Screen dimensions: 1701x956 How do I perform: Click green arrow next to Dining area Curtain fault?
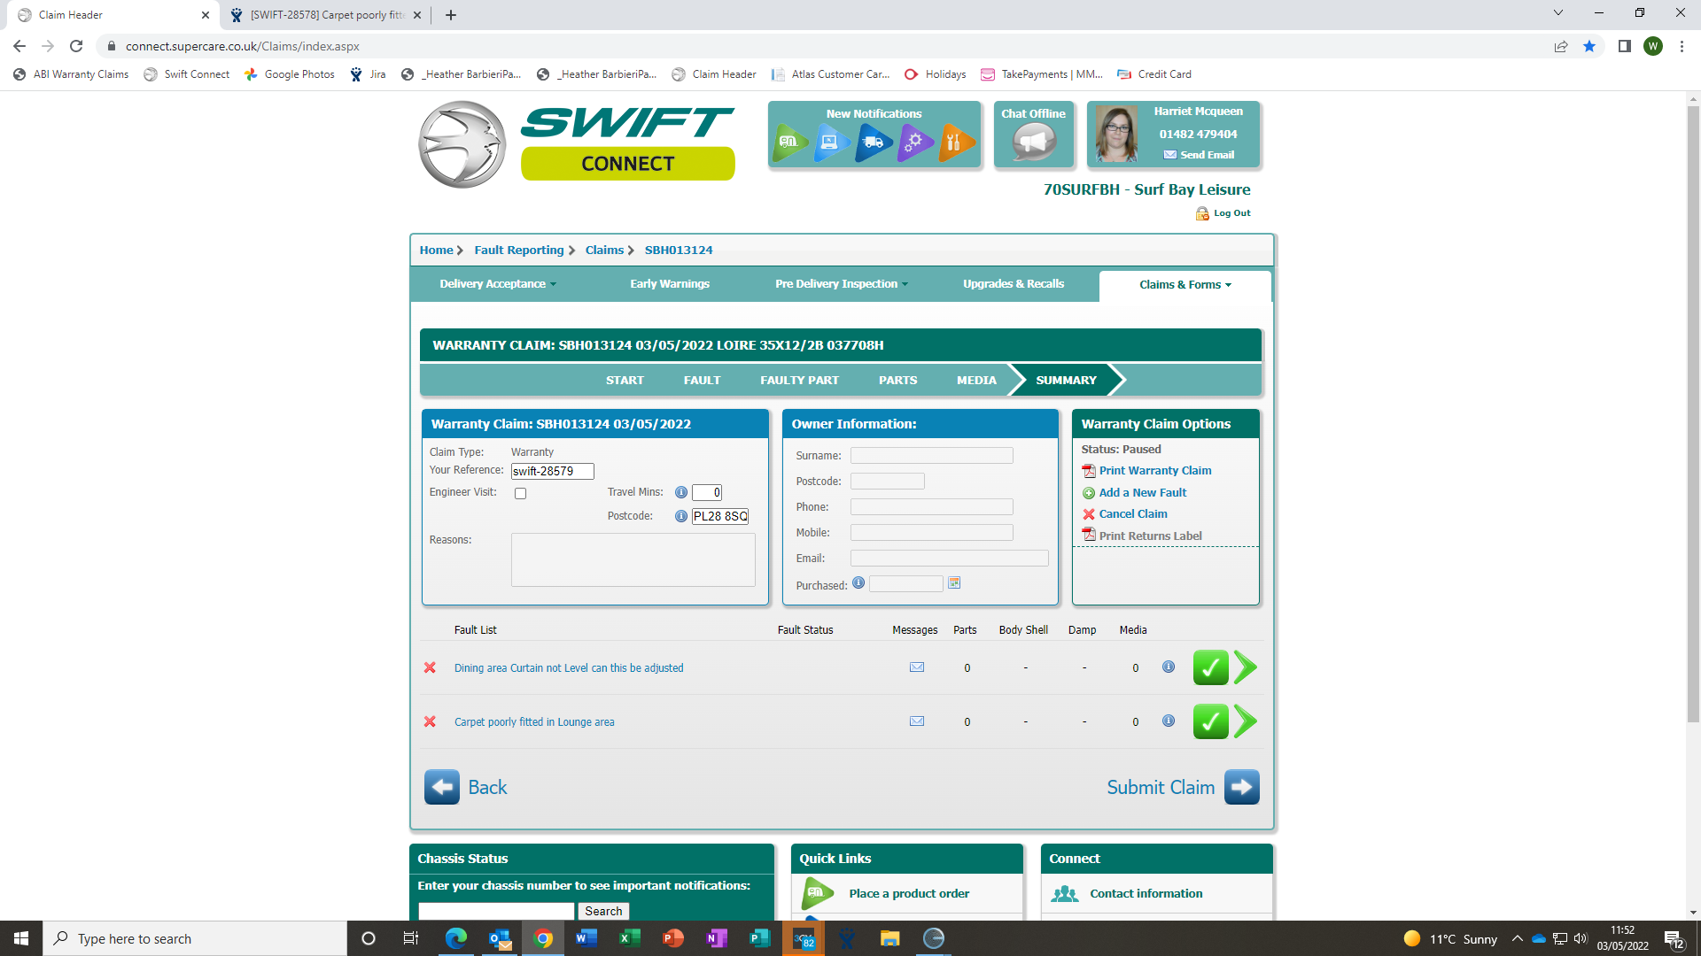pyautogui.click(x=1245, y=667)
